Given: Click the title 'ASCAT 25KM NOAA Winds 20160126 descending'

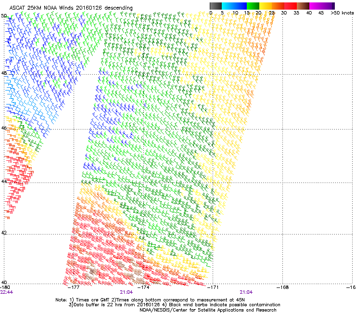Looking at the screenshot, I should pos(71,8).
